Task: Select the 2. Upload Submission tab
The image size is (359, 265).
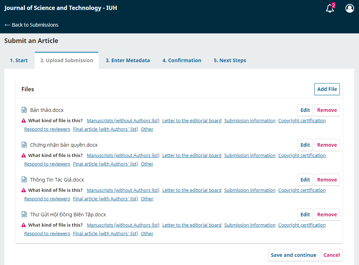Action: tap(67, 60)
